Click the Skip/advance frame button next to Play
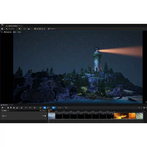The height and width of the screenshot is (147, 147). 38,29
